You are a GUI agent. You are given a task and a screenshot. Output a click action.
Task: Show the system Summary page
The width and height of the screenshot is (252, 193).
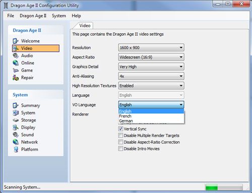coord(30,105)
